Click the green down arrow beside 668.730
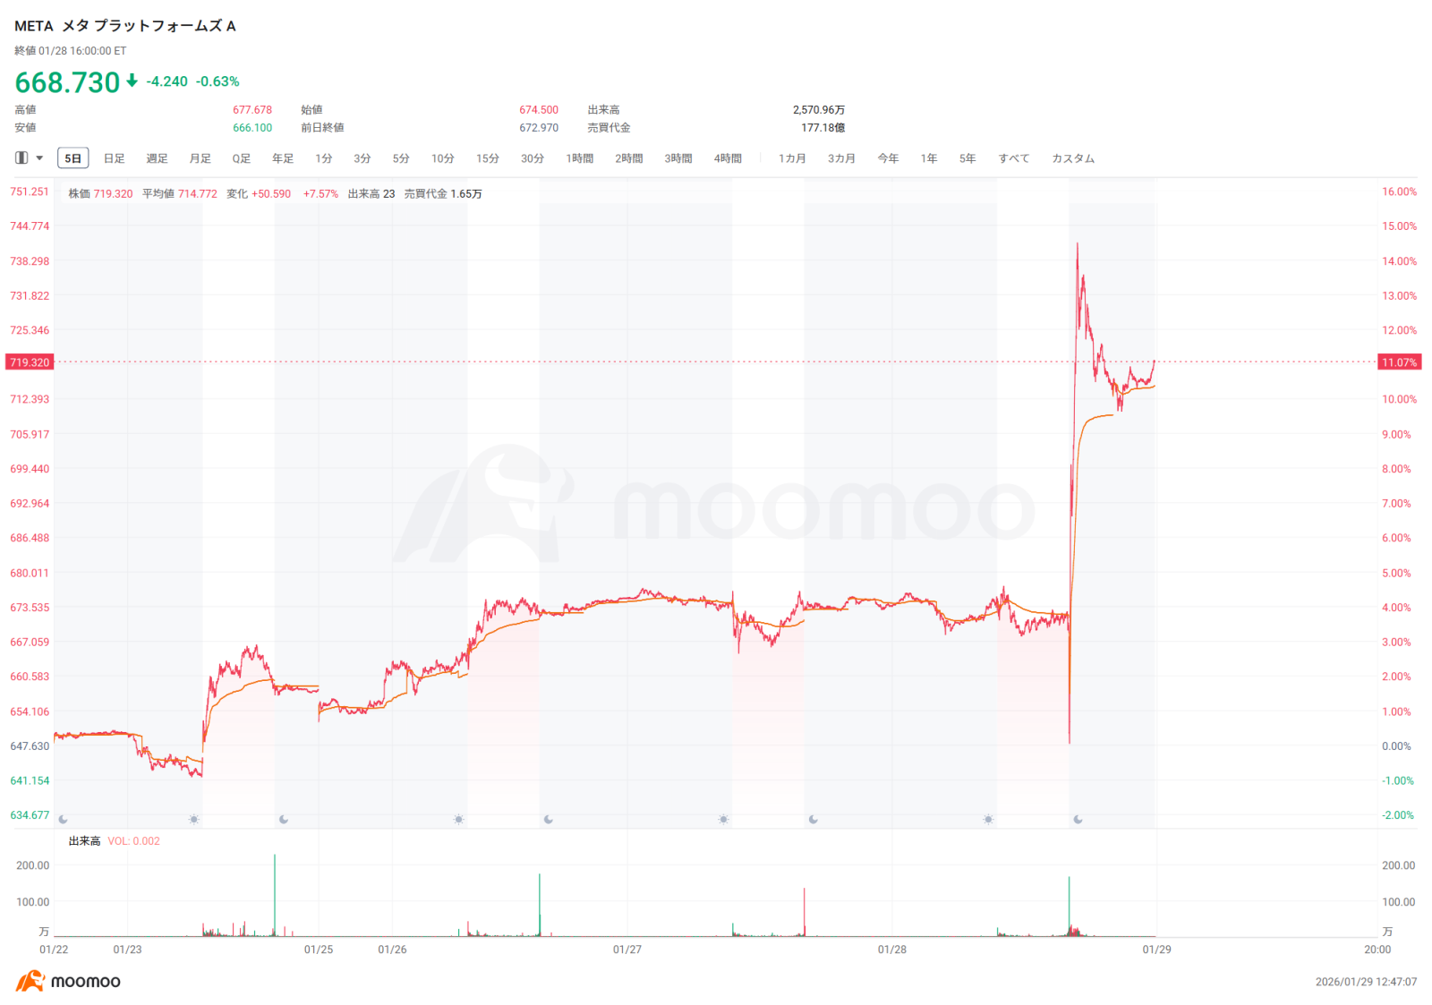The height and width of the screenshot is (1005, 1432). click(x=132, y=81)
